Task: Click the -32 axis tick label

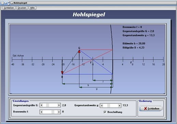Action: click(33, 65)
